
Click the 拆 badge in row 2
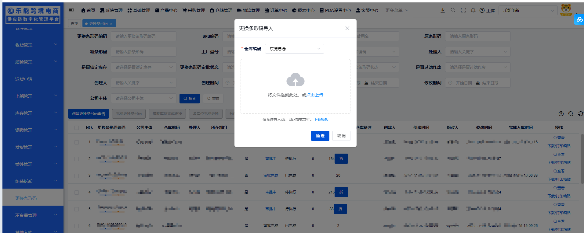click(341, 159)
